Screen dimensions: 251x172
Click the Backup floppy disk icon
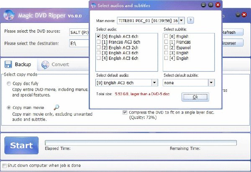tap(8, 64)
